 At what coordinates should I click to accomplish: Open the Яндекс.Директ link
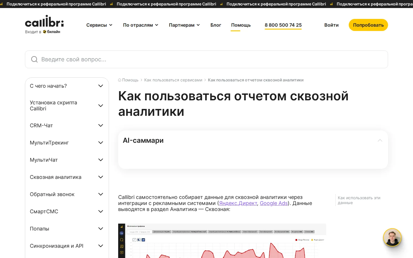[238, 203]
